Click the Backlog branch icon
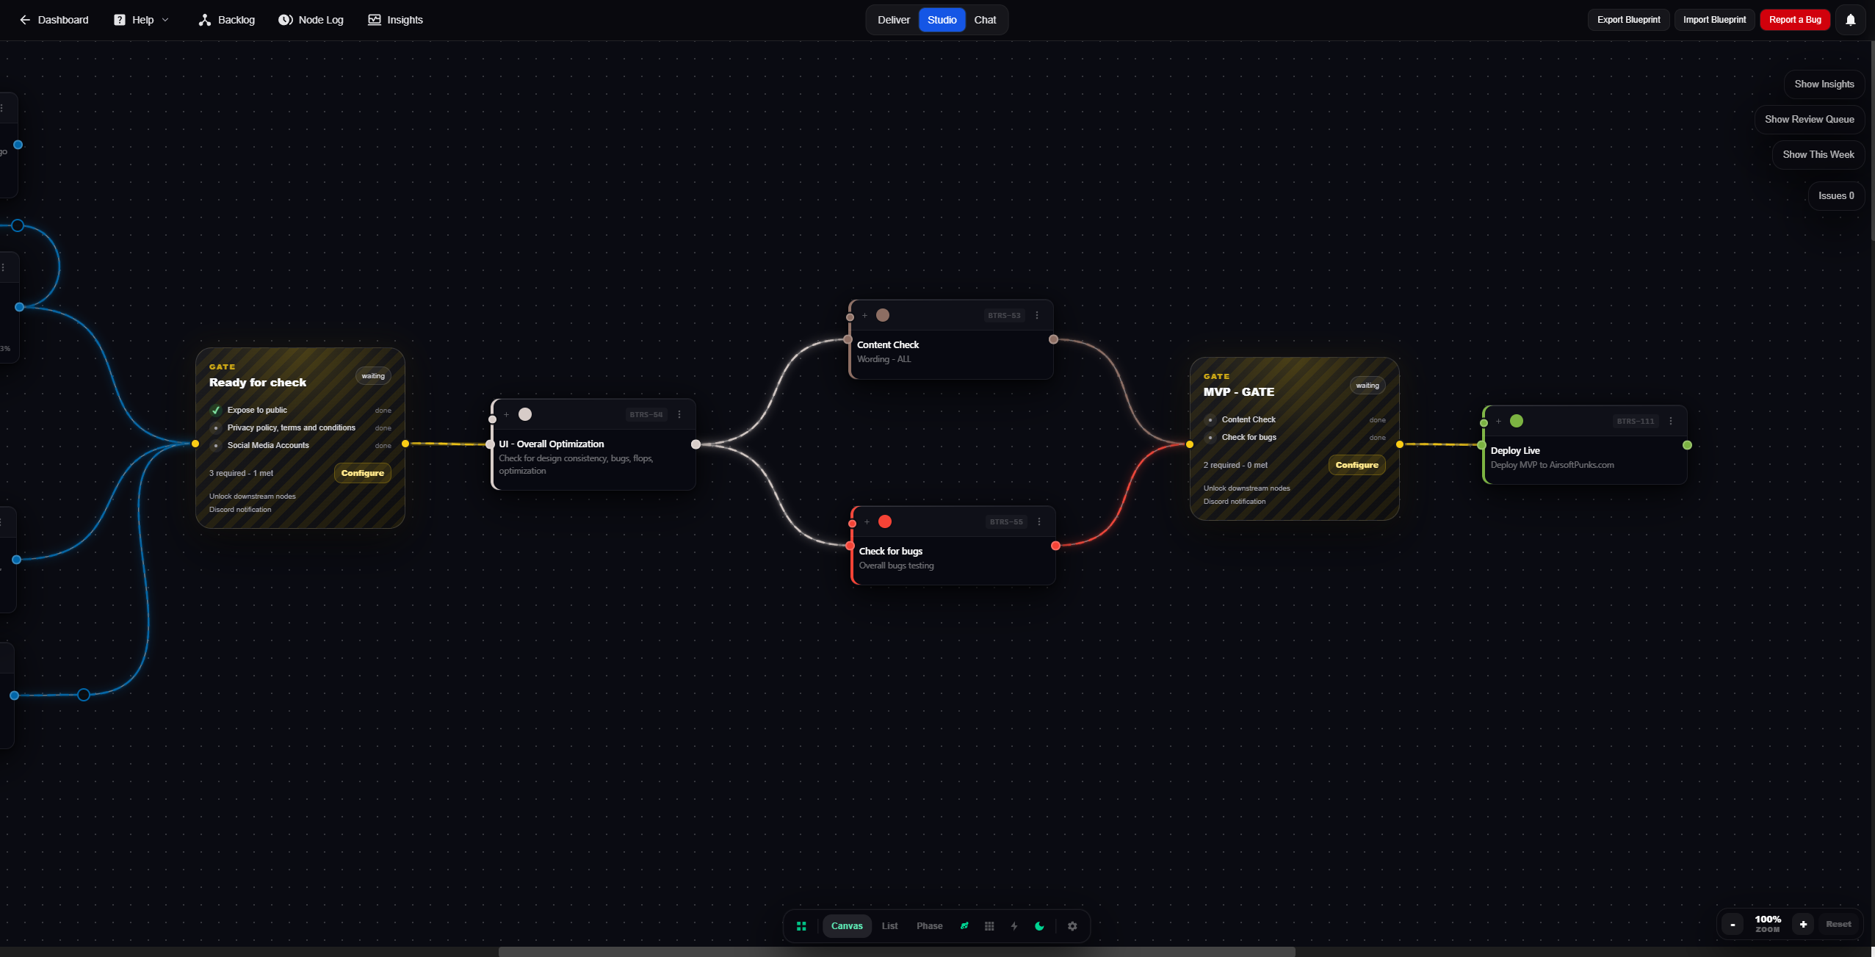 click(205, 20)
